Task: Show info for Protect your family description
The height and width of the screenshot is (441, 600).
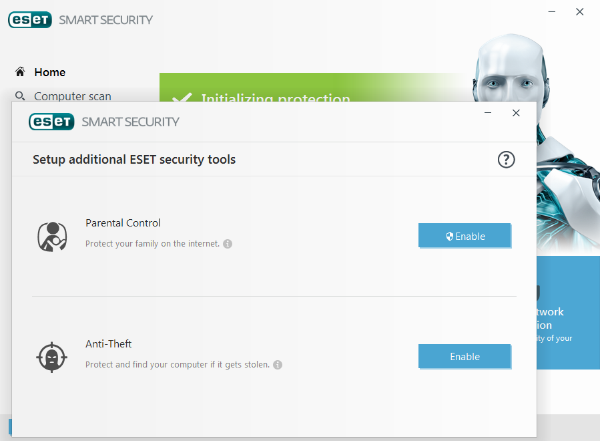Action: [x=228, y=244]
